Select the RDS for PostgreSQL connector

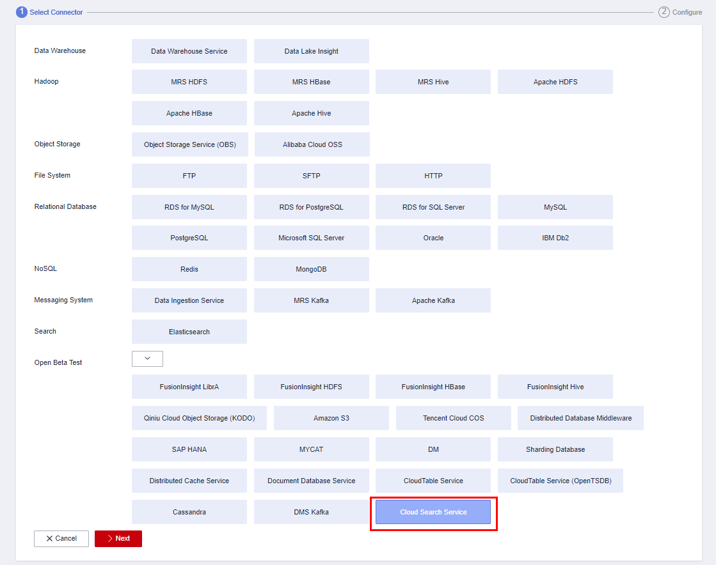tap(312, 207)
